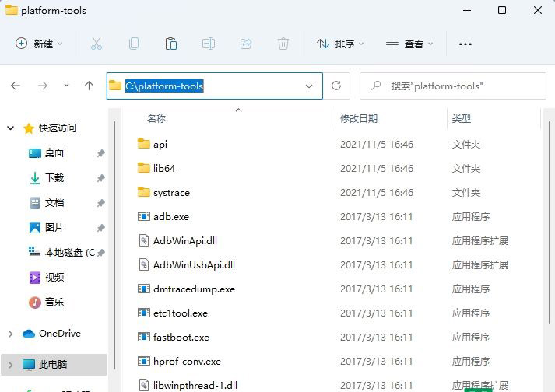Image resolution: width=555 pixels, height=392 pixels.
Task: Open the three-dots more options menu
Action: 465,44
